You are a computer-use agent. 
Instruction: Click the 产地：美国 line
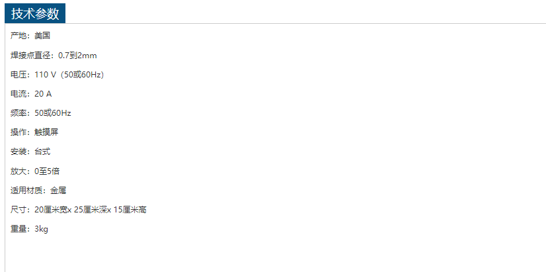[30, 36]
